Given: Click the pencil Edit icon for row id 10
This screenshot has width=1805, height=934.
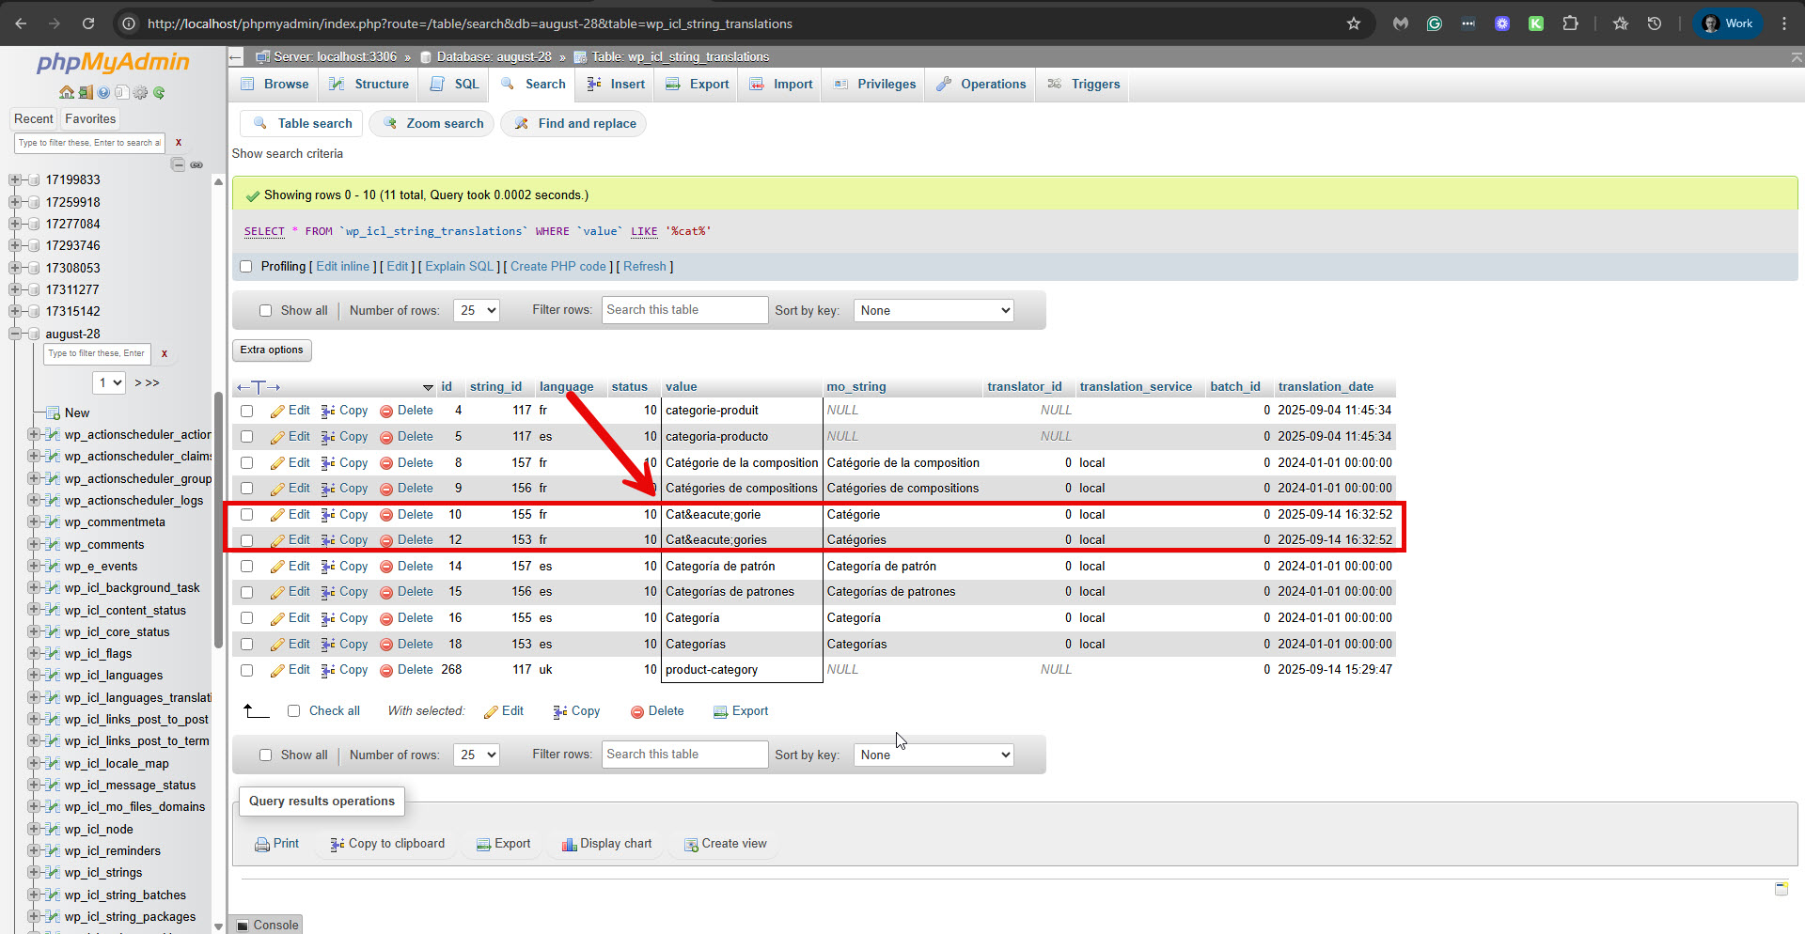Looking at the screenshot, I should [278, 515].
